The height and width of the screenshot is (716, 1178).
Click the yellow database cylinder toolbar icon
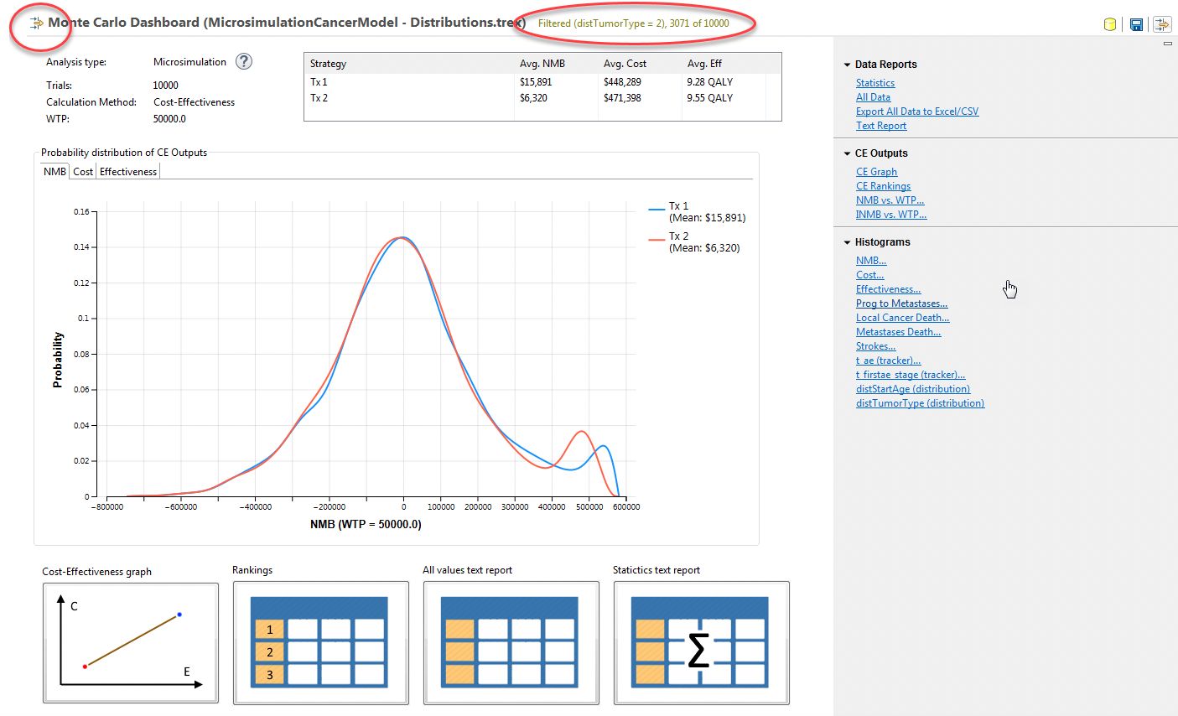[x=1110, y=24]
